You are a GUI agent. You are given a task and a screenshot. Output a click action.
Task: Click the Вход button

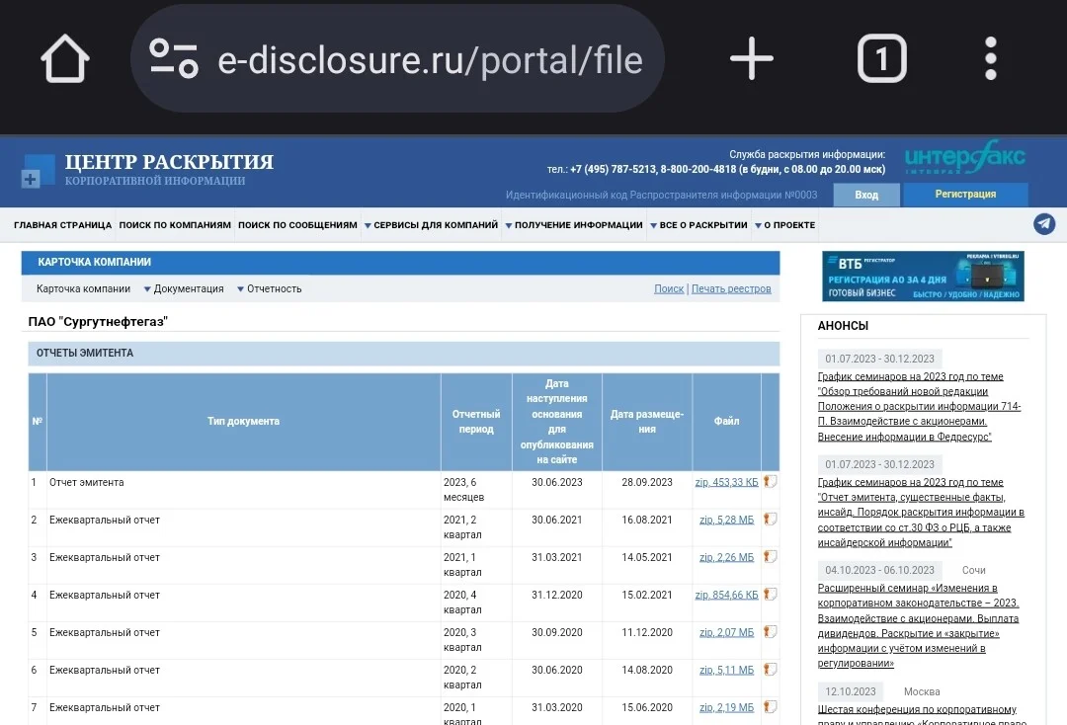tap(866, 195)
